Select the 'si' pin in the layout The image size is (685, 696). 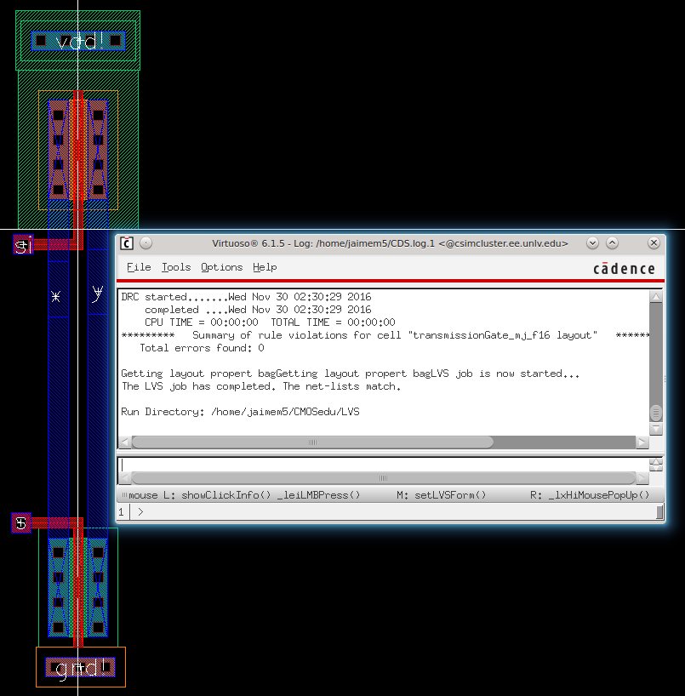point(23,244)
